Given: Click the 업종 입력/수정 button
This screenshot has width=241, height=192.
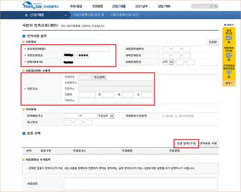Looking at the screenshot, I should click(x=186, y=144).
